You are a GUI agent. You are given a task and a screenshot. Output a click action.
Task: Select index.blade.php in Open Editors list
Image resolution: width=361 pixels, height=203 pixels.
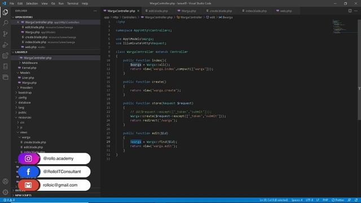(36, 42)
